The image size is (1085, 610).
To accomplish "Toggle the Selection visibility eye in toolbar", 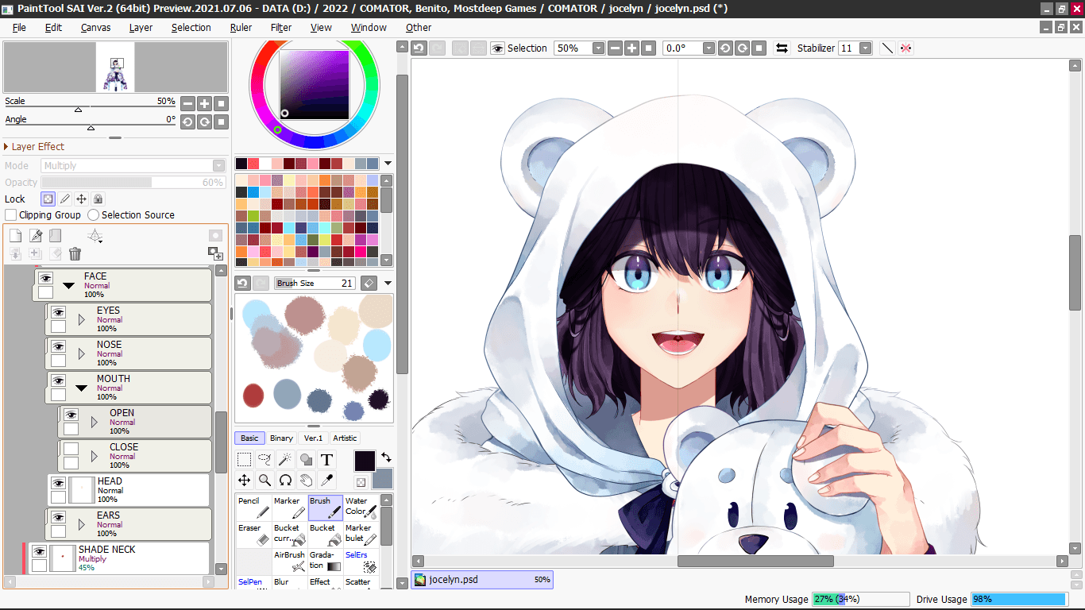I will coord(498,48).
